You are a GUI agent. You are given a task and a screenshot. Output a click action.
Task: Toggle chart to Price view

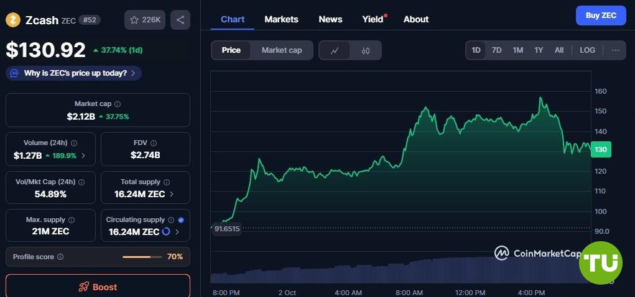231,50
